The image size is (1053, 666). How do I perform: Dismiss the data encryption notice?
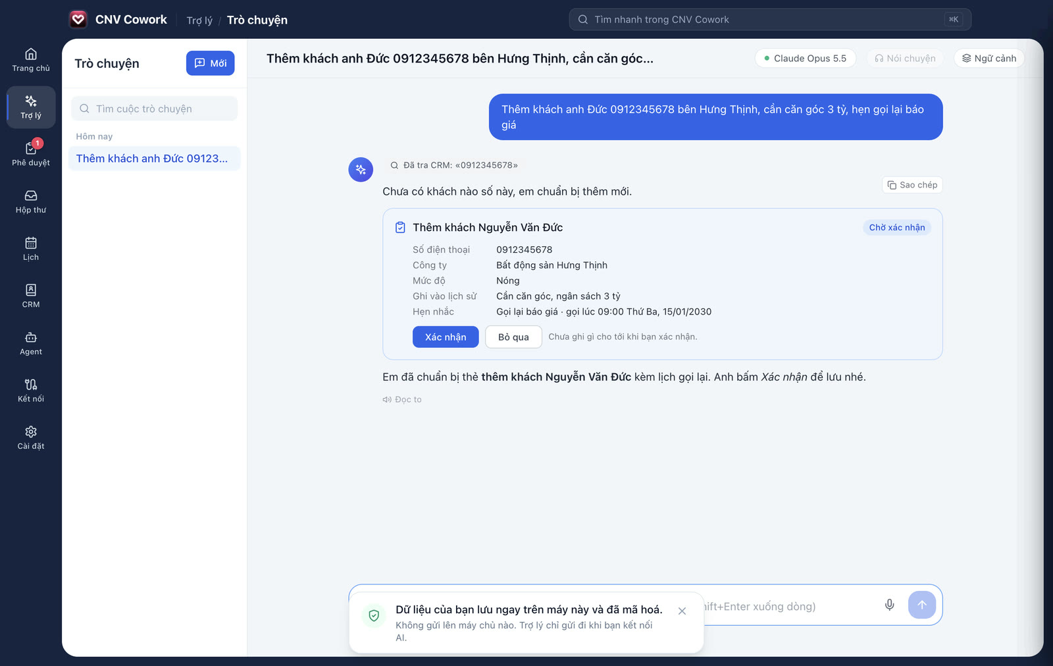[x=682, y=611]
